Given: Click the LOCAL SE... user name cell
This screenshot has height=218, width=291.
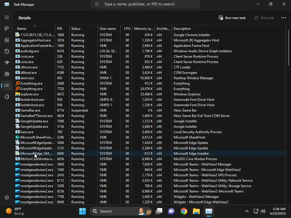Looking at the screenshot, I should [x=108, y=51].
